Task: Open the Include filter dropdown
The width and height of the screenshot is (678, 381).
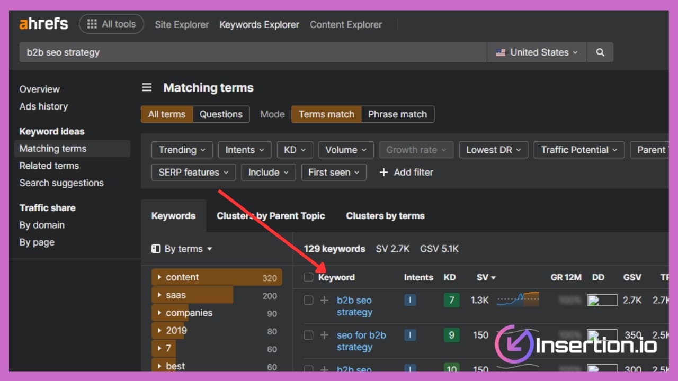Action: pos(269,172)
